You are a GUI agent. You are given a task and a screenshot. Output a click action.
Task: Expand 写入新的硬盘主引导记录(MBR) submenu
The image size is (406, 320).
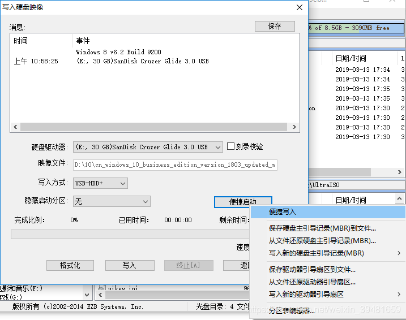(x=328, y=253)
